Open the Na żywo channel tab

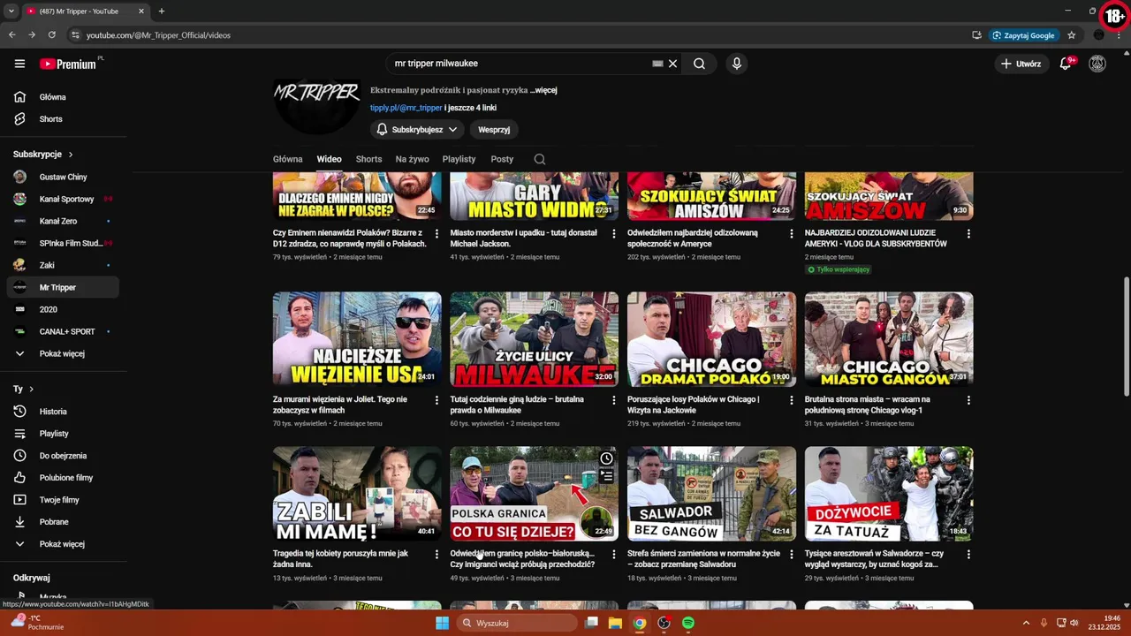tap(412, 159)
